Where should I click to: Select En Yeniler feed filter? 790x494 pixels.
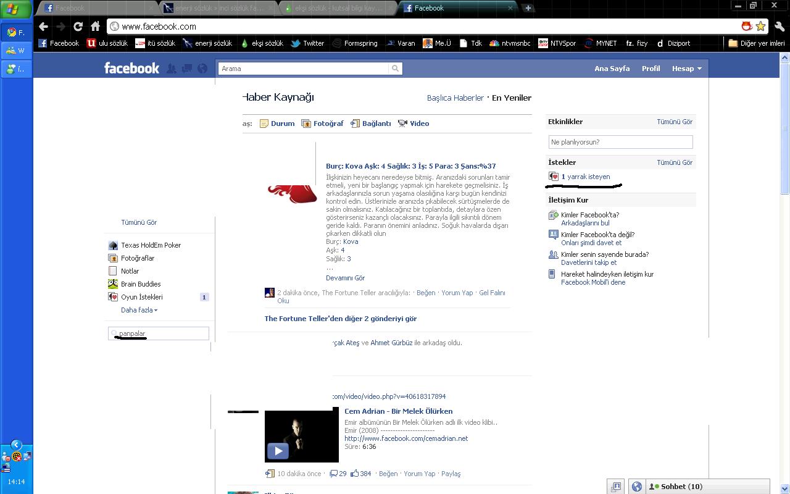tap(512, 98)
